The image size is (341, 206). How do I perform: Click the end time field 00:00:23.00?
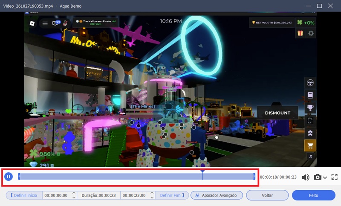(x=134, y=195)
